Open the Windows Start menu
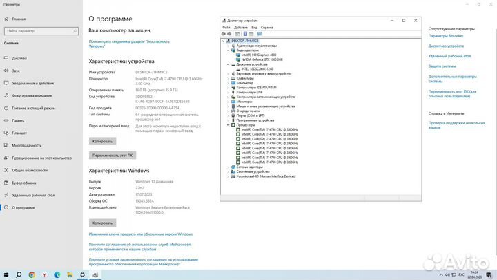This screenshot has height=280, width=497. [6, 275]
